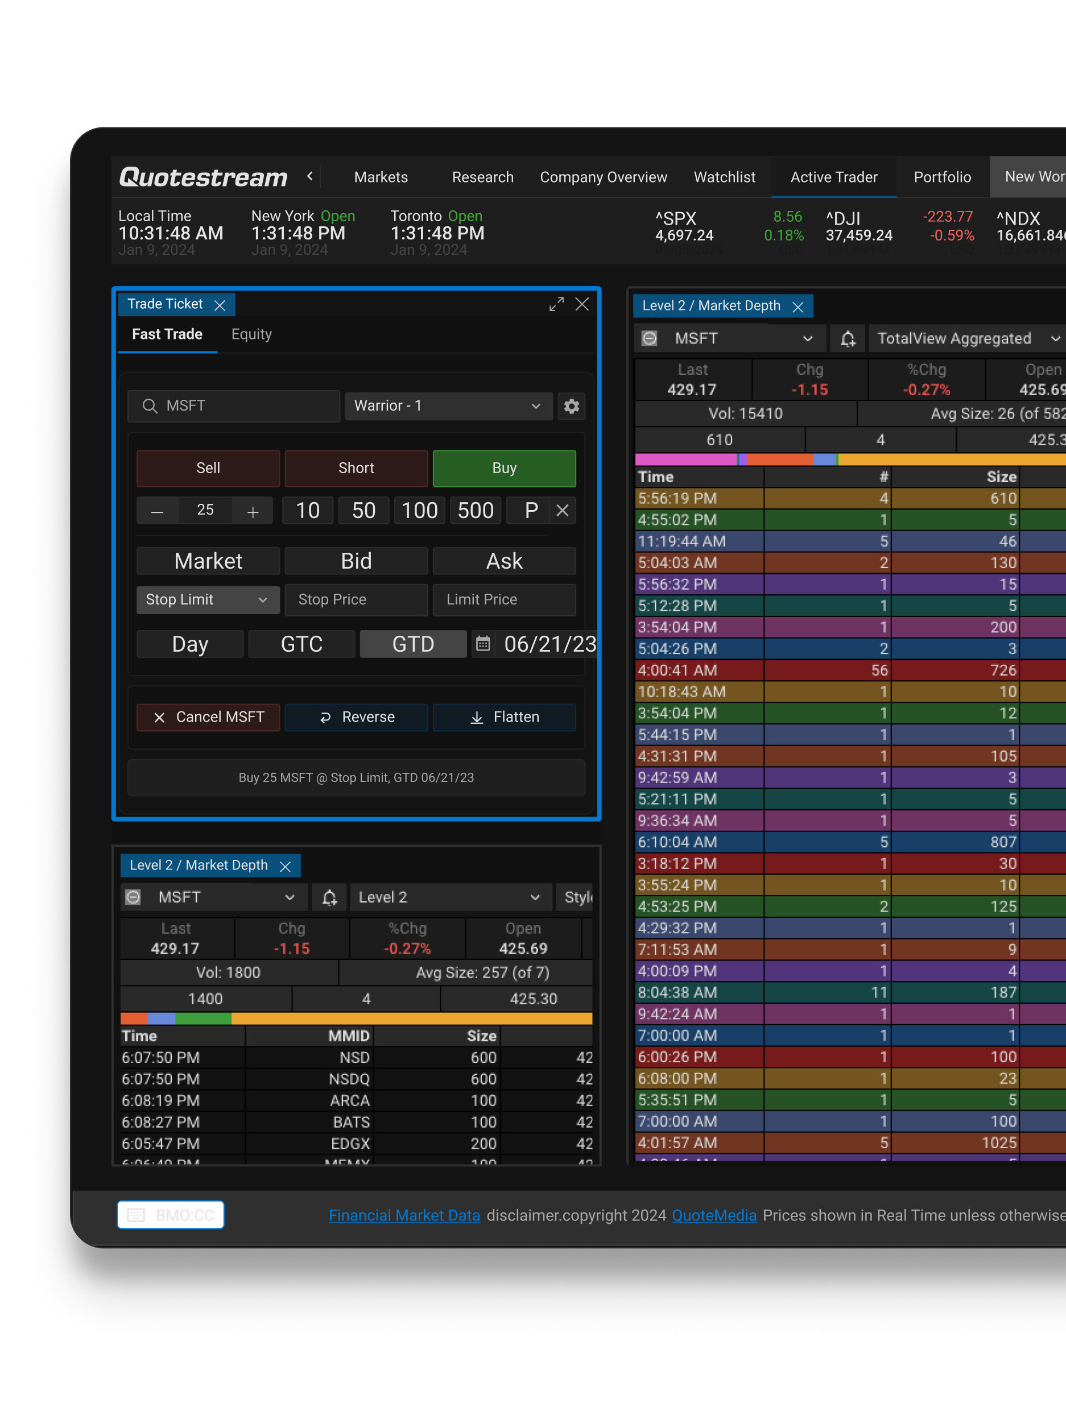Select the GTC time-in-force option

coord(301,644)
